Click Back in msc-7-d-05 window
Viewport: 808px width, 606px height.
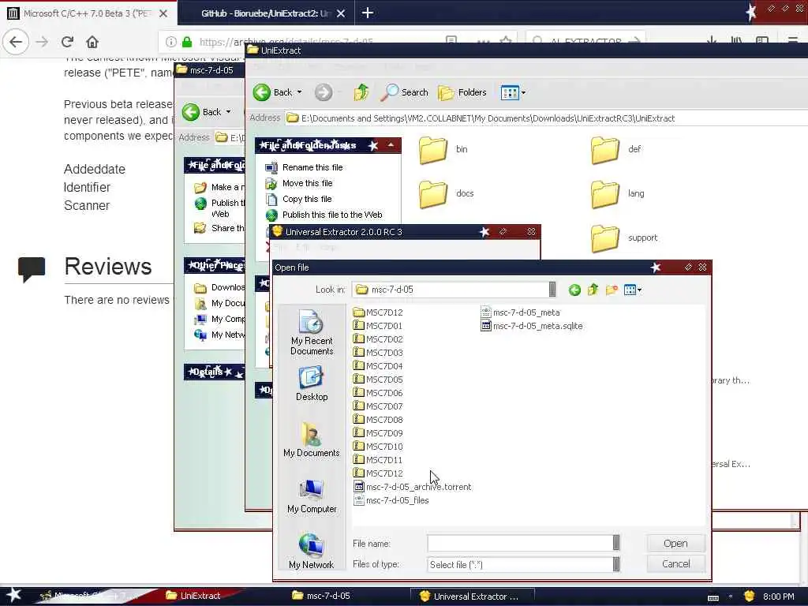202,112
